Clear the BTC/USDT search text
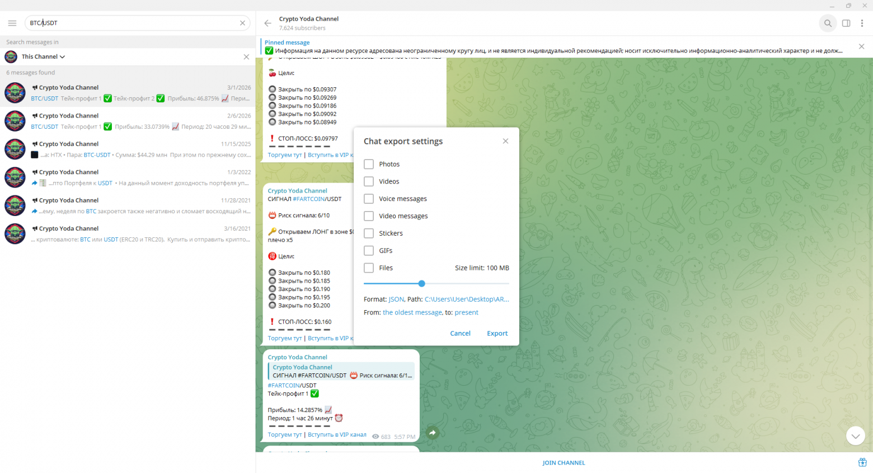The height and width of the screenshot is (473, 873). click(242, 23)
